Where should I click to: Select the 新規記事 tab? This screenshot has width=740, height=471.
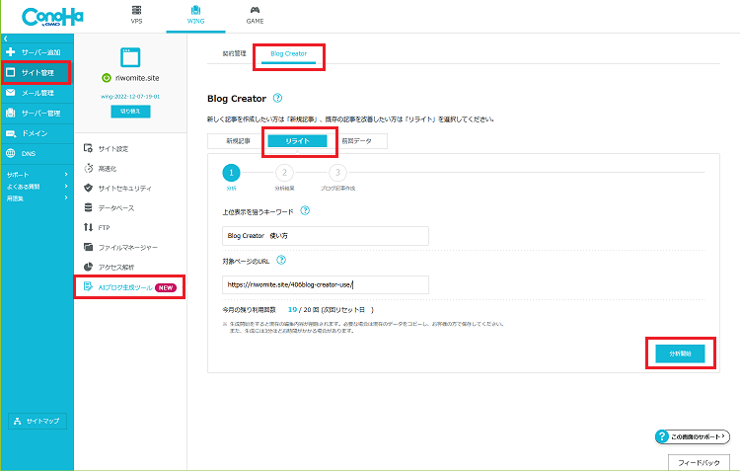click(x=238, y=141)
